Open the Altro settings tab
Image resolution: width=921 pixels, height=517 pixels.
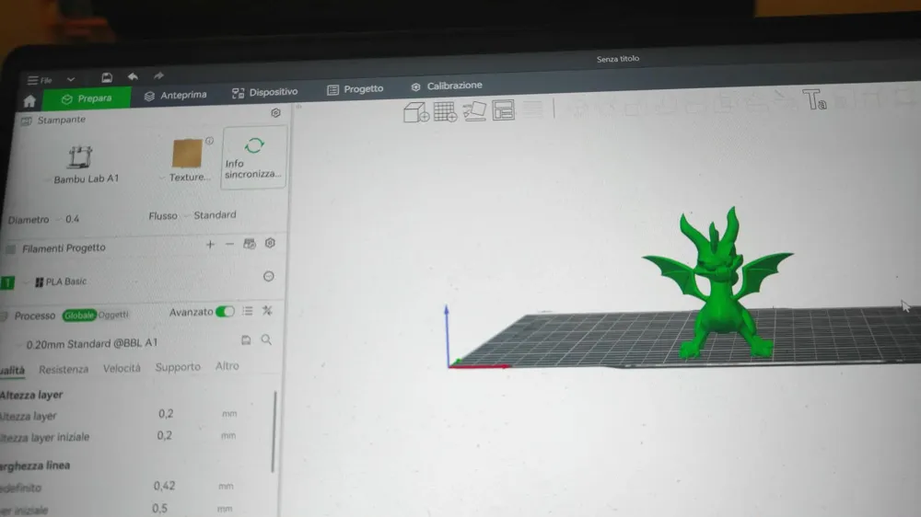click(227, 366)
